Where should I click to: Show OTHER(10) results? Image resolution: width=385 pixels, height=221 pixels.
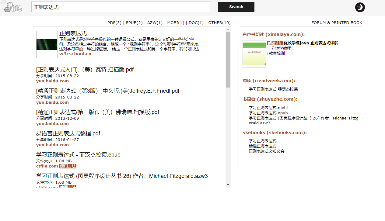[219, 23]
